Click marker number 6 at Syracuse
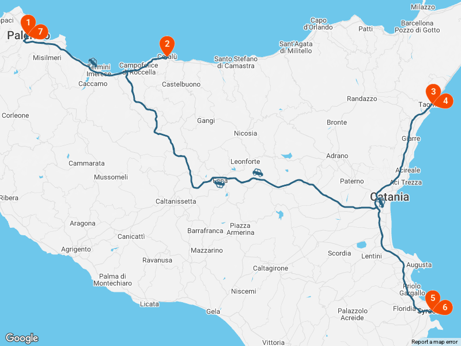Viewport: 461px width, 346px height. pos(445,307)
